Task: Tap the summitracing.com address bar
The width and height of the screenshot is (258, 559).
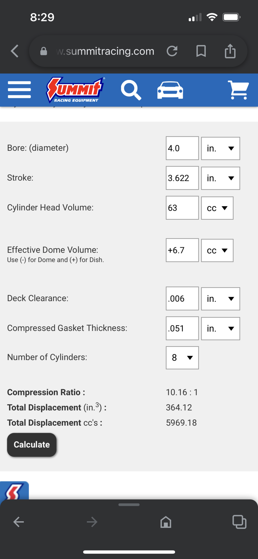Action: pos(105,51)
